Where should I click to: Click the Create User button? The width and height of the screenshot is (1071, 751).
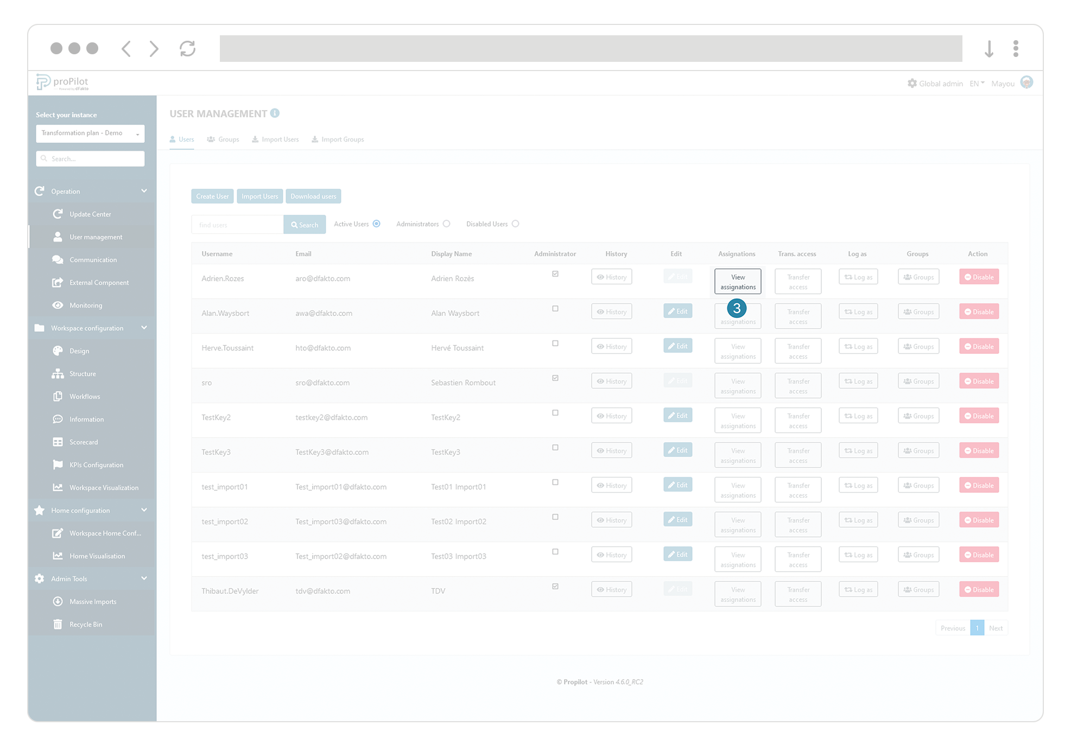[x=212, y=196]
